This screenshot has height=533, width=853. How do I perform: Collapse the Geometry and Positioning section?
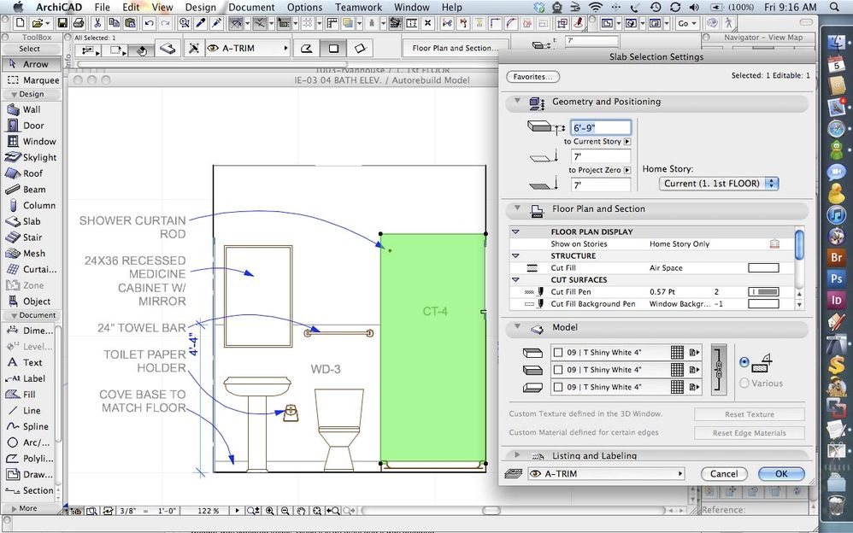pos(517,102)
